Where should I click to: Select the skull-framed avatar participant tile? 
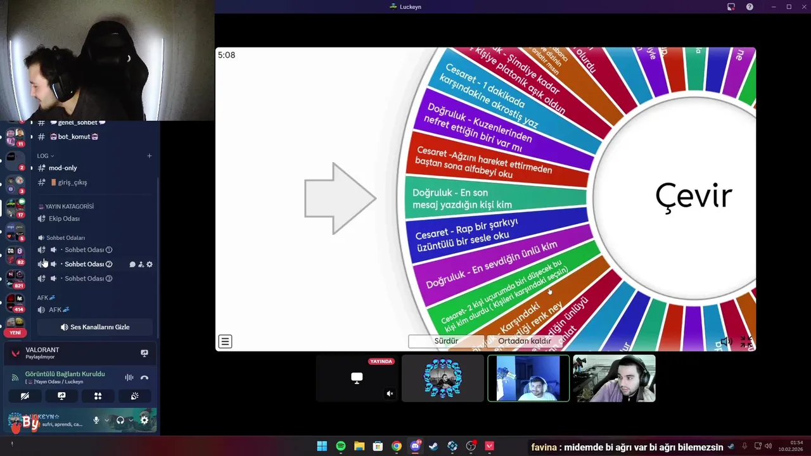pos(442,378)
